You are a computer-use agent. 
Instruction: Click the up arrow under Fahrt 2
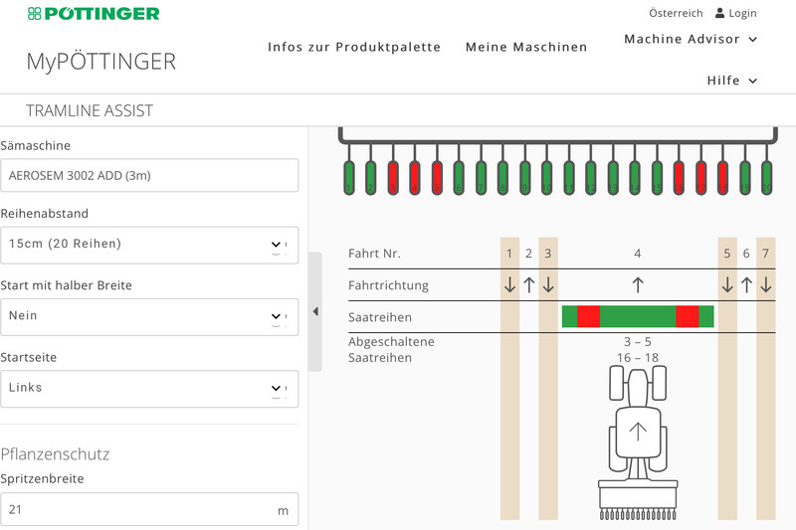529,285
